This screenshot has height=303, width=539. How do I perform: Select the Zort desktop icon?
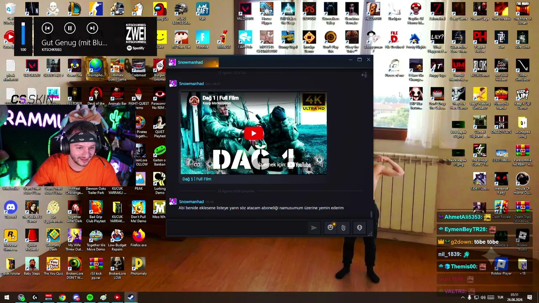(x=501, y=40)
